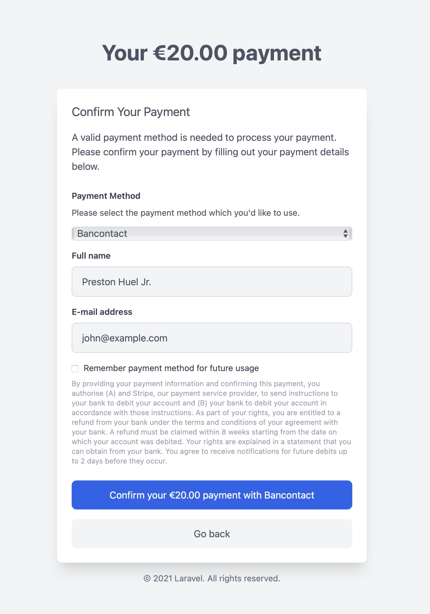This screenshot has height=614, width=430.
Task: Click the 'E-mail address' field label
Action: click(x=102, y=312)
